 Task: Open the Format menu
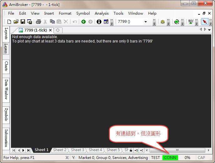[65, 13]
